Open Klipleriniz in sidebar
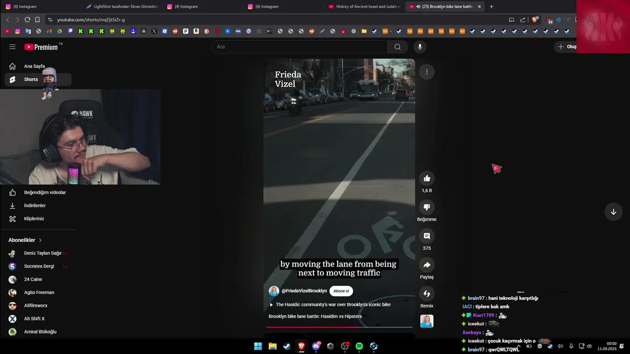Viewport: 630px width, 354px height. click(38, 219)
